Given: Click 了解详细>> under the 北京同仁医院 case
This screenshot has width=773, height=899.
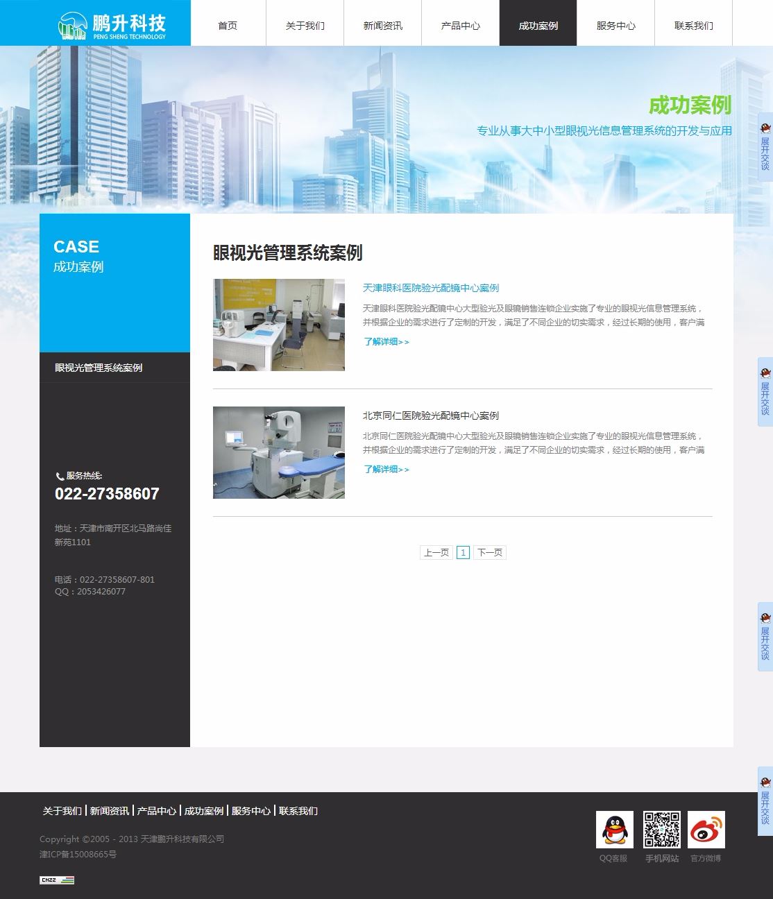Looking at the screenshot, I should tap(386, 469).
